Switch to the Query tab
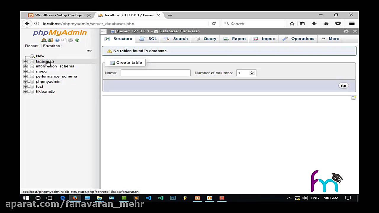The width and height of the screenshot is (379, 213). [x=206, y=38]
